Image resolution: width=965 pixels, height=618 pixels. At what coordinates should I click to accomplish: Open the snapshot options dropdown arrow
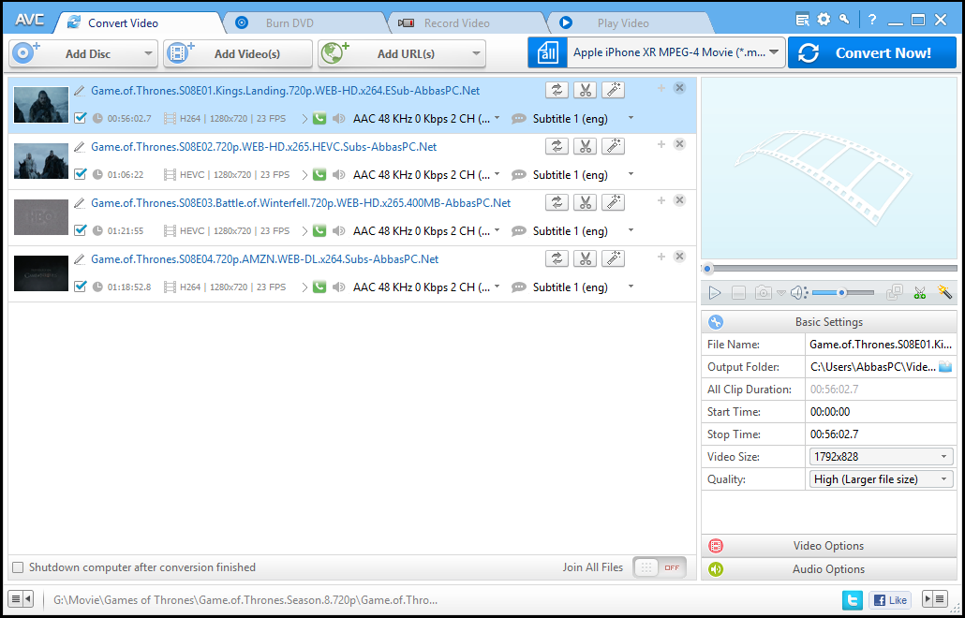pos(781,293)
